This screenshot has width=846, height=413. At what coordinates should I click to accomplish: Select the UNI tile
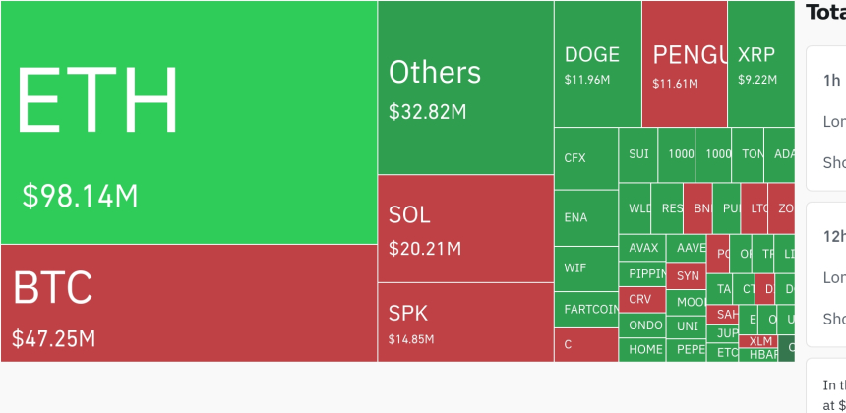[687, 326]
